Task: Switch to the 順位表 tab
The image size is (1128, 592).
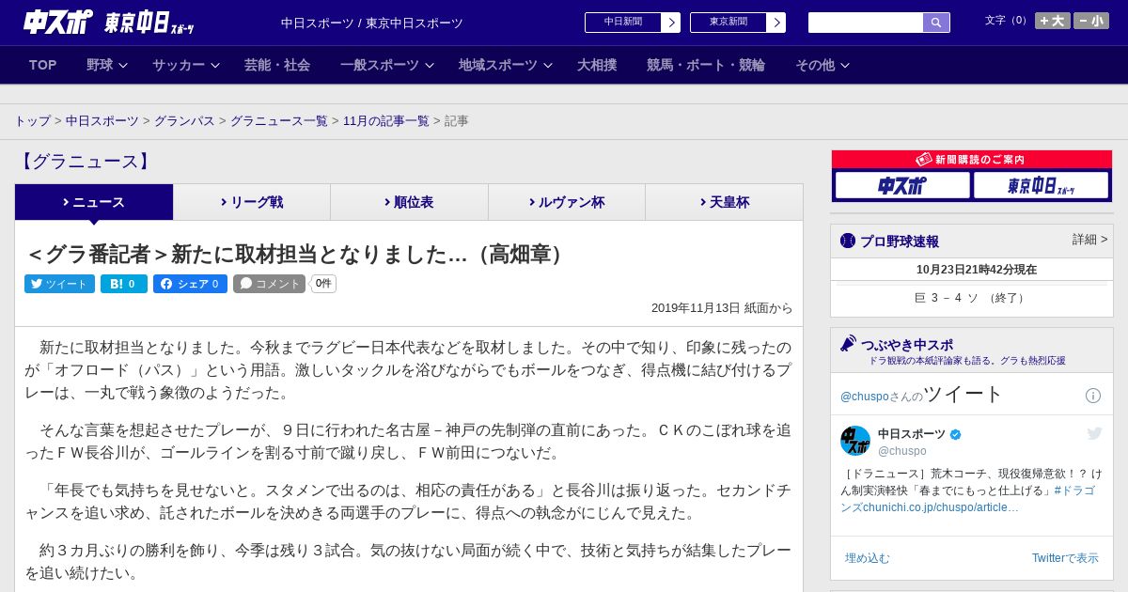Action: (x=409, y=202)
